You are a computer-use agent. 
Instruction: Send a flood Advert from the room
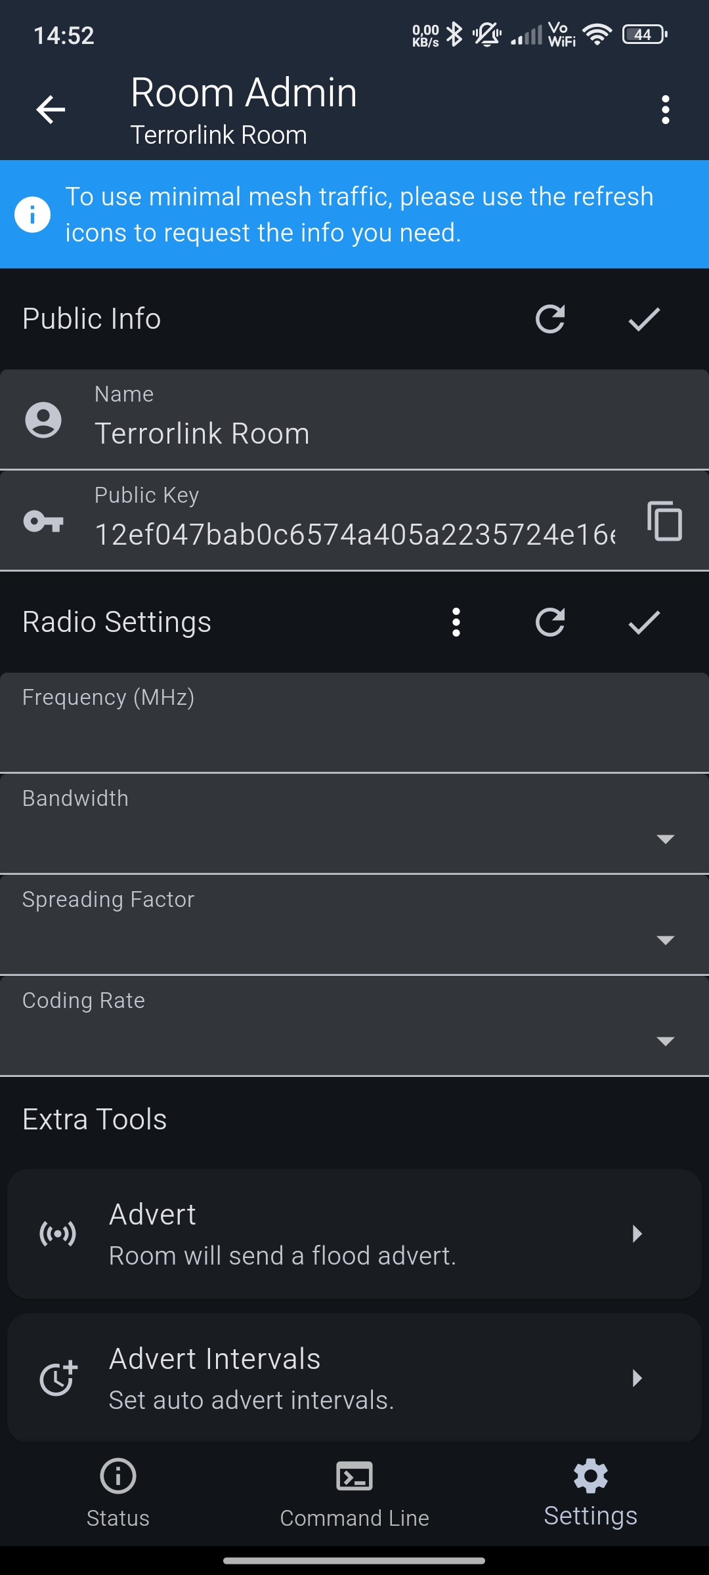click(354, 1234)
